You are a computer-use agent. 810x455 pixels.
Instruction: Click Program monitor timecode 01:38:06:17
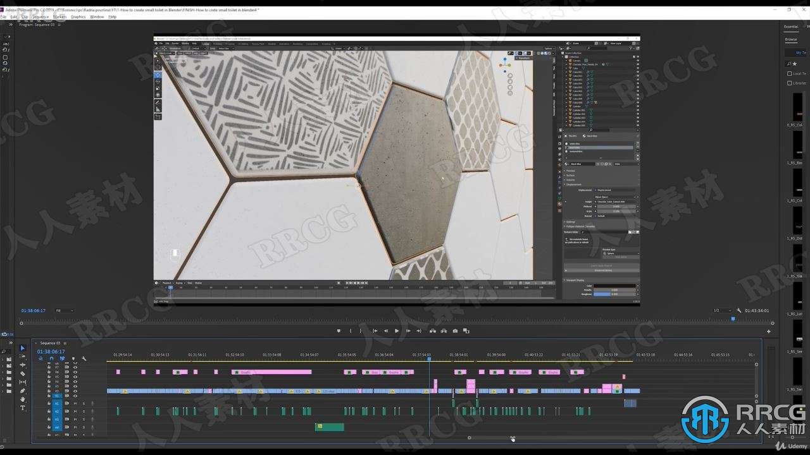click(x=34, y=310)
